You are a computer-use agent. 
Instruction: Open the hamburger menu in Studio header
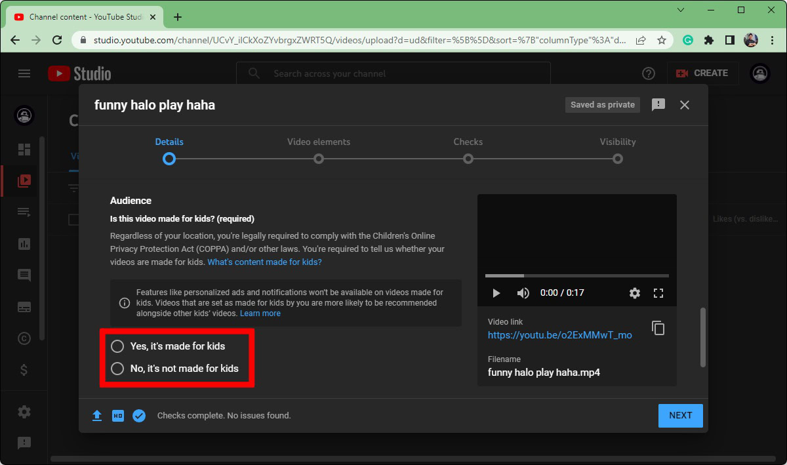24,73
